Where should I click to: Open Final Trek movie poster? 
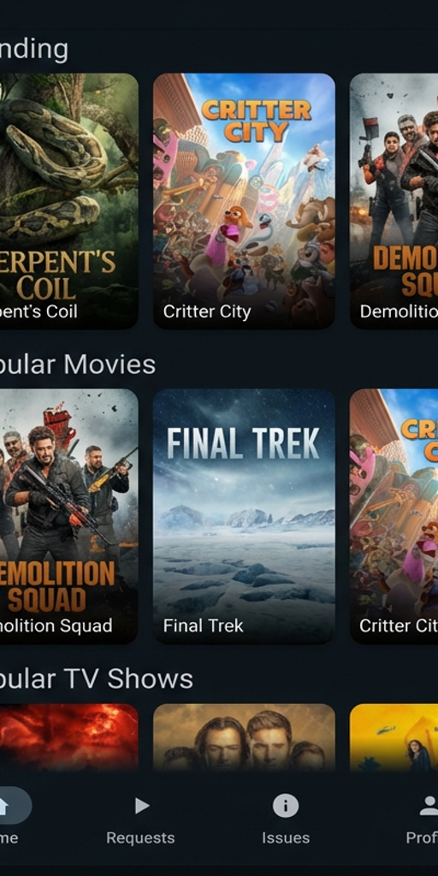[244, 516]
